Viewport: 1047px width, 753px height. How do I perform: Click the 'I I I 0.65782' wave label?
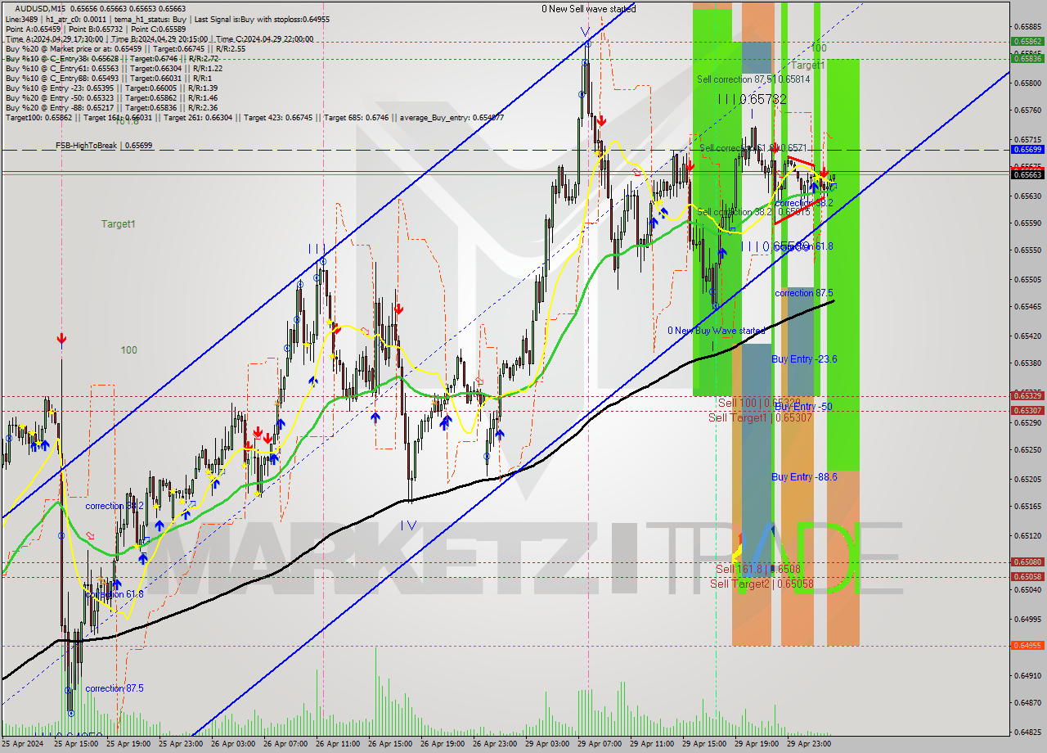pos(753,99)
